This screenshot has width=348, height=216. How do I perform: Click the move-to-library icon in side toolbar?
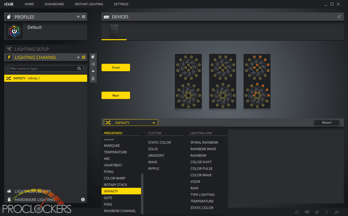(x=93, y=64)
